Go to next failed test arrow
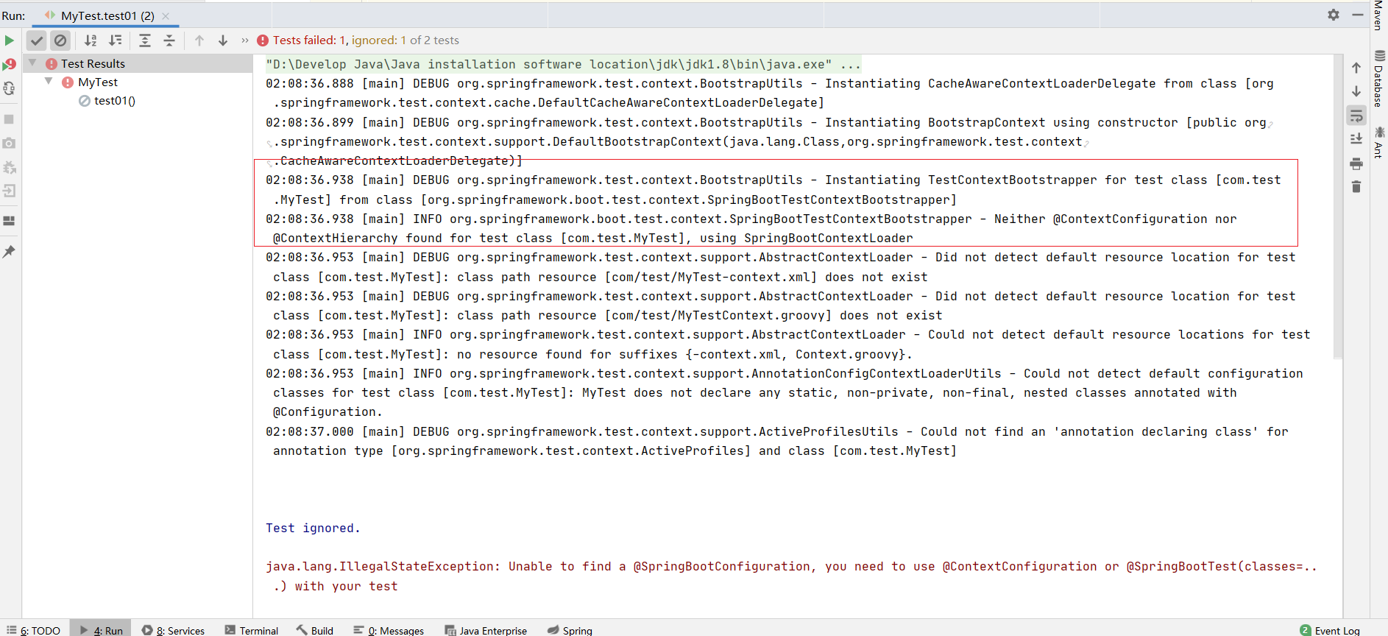This screenshot has width=1388, height=636. (223, 40)
